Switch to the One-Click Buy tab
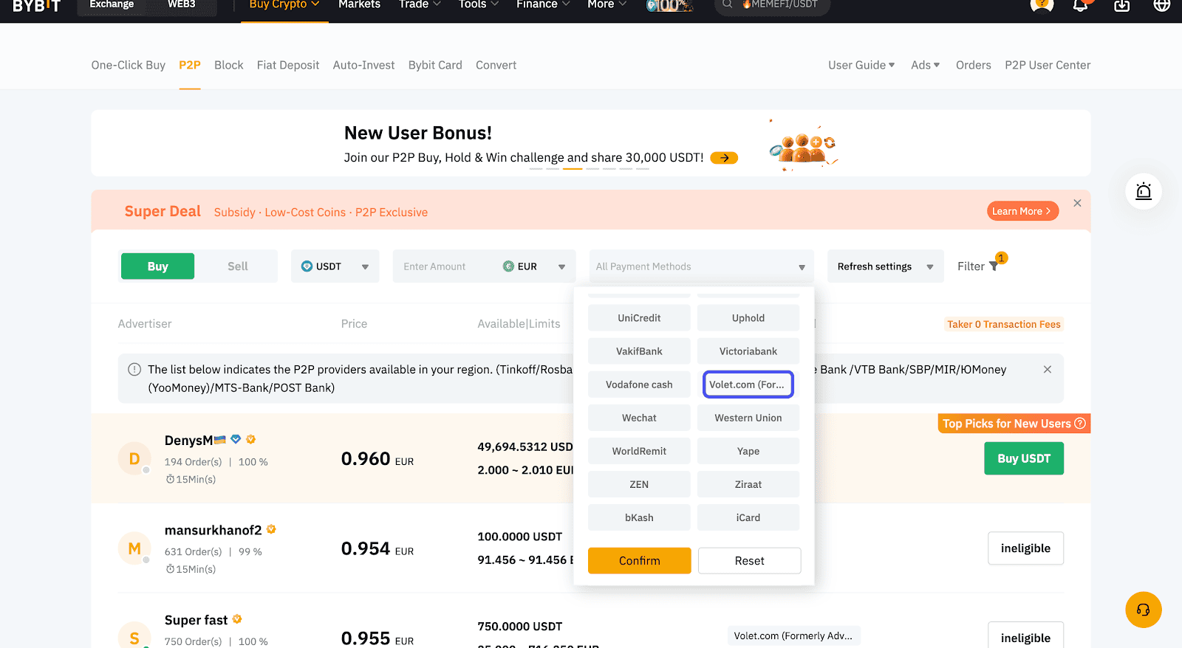The height and width of the screenshot is (648, 1182). (129, 65)
